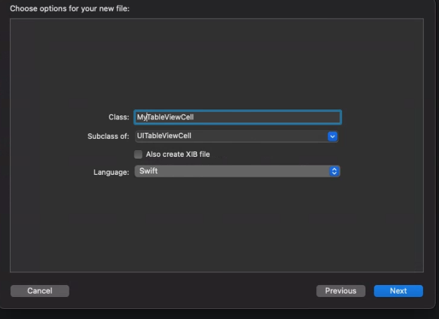The width and height of the screenshot is (439, 319).
Task: Click the UITableViewCell subclass combo box text
Action: tap(164, 136)
